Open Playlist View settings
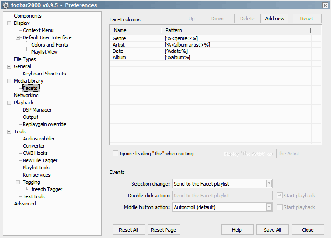This screenshot has height=238, width=331. (x=44, y=52)
